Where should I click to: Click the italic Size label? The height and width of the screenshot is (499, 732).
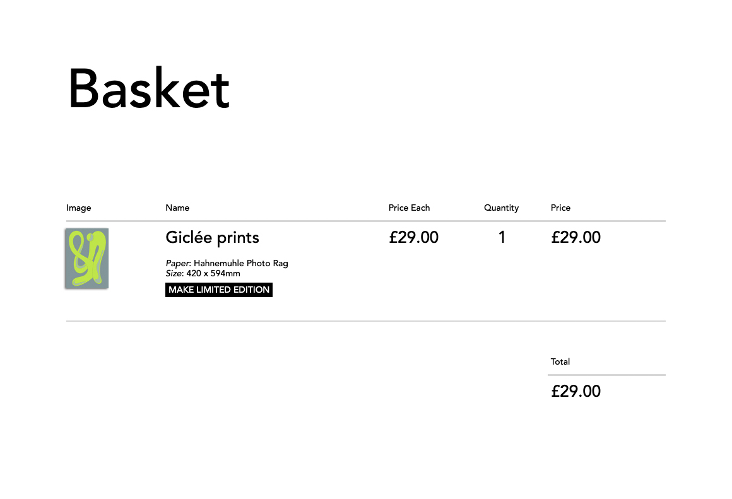click(174, 274)
